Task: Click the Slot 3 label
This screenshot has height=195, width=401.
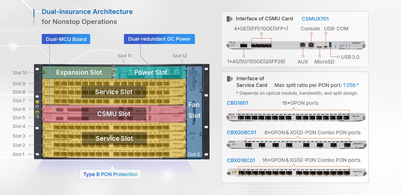Action: click(19, 136)
